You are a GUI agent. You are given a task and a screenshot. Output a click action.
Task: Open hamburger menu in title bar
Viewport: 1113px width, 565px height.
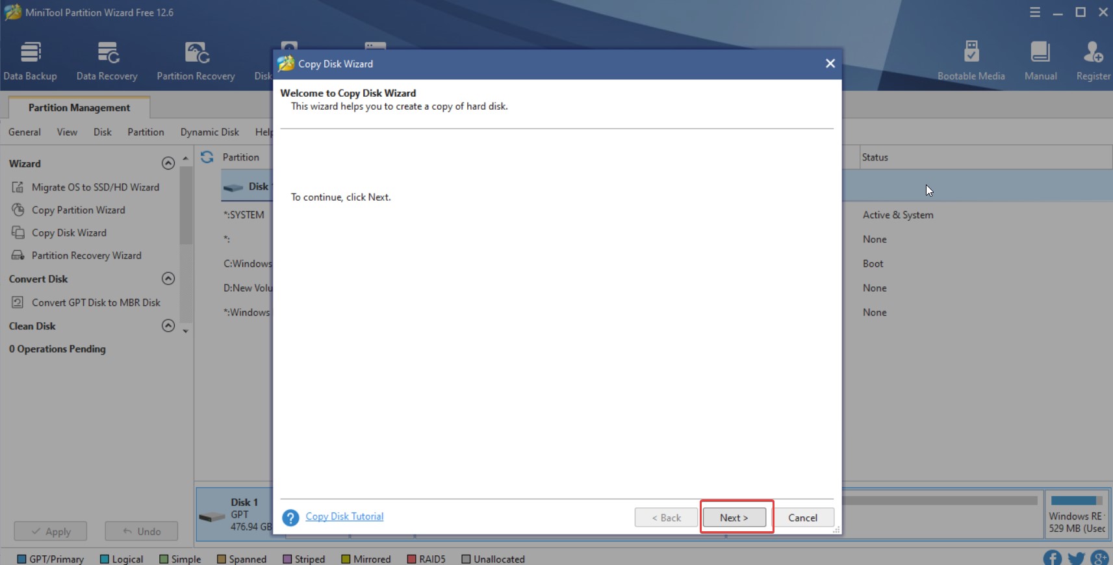tap(1035, 12)
